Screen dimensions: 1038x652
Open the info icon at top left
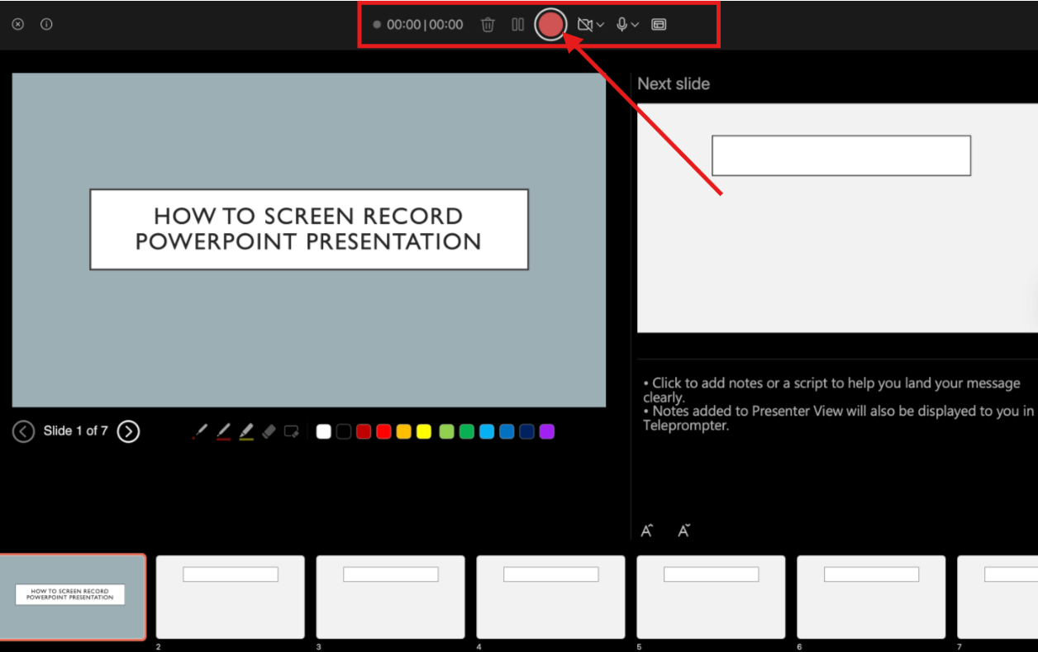[46, 24]
